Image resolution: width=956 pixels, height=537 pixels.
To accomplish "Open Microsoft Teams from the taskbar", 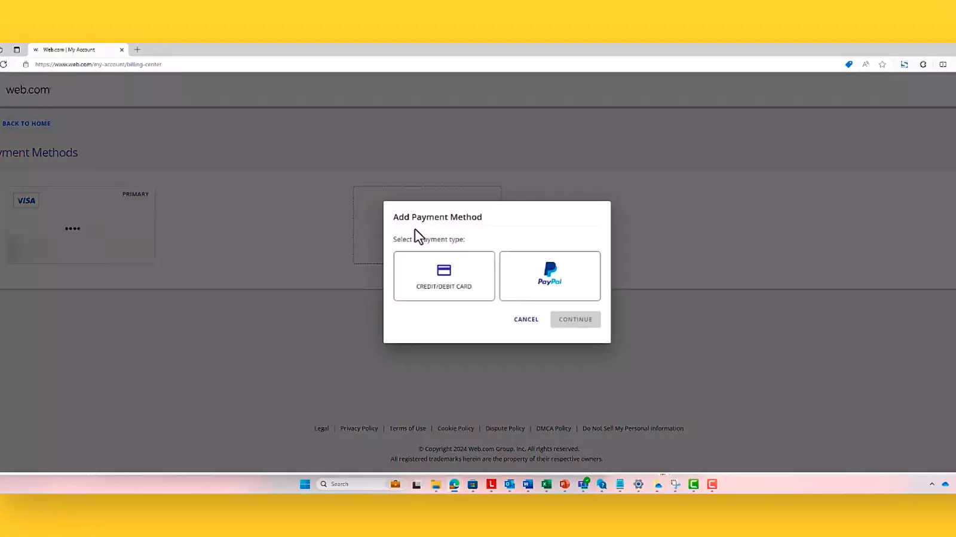I will pyautogui.click(x=584, y=484).
